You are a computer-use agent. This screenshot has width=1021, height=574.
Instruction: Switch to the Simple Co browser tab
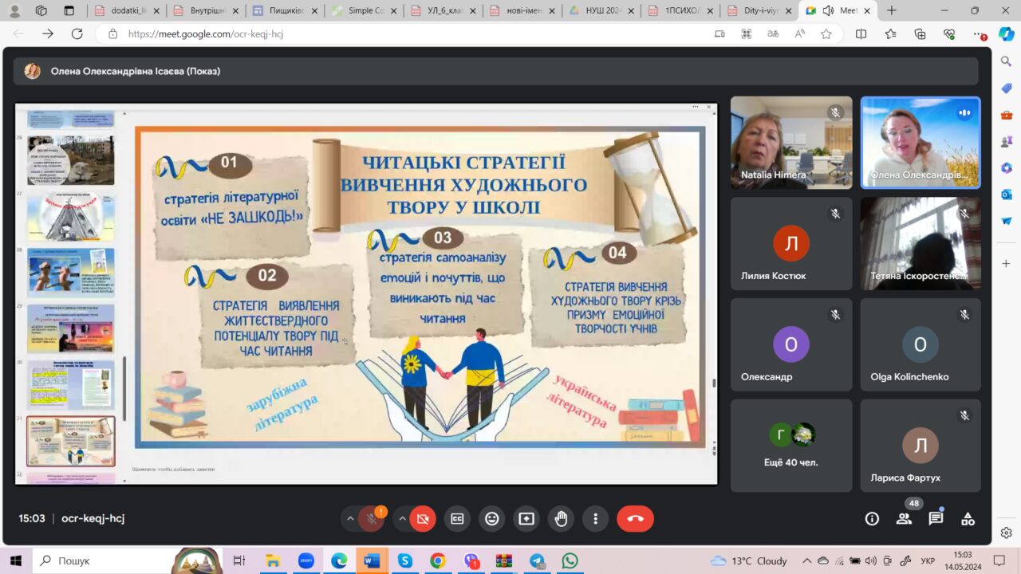pyautogui.click(x=364, y=10)
